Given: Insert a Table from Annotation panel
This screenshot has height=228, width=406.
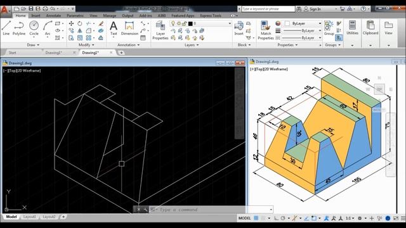Looking at the screenshot, I should [x=143, y=38].
